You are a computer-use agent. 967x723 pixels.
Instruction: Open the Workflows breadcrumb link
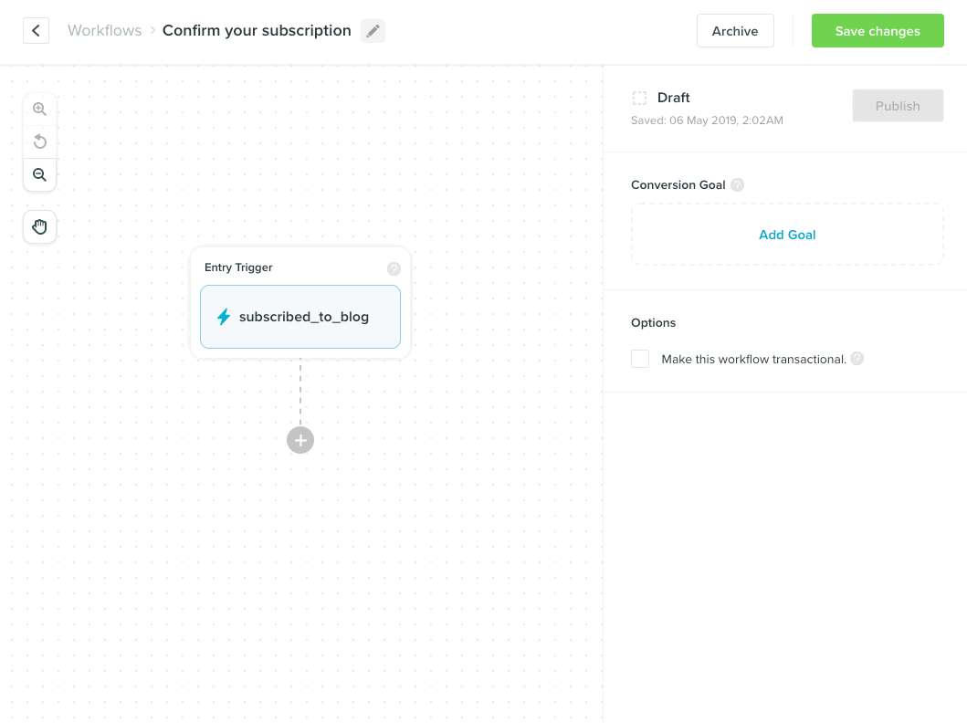(x=104, y=30)
